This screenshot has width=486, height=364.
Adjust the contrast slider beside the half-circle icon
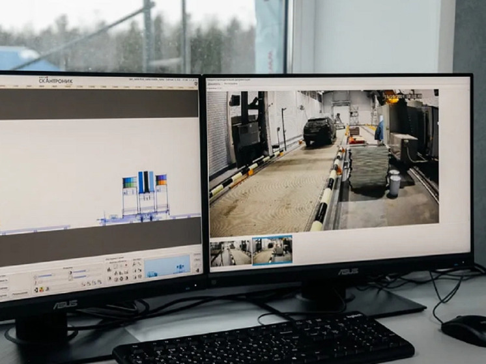tap(79, 271)
